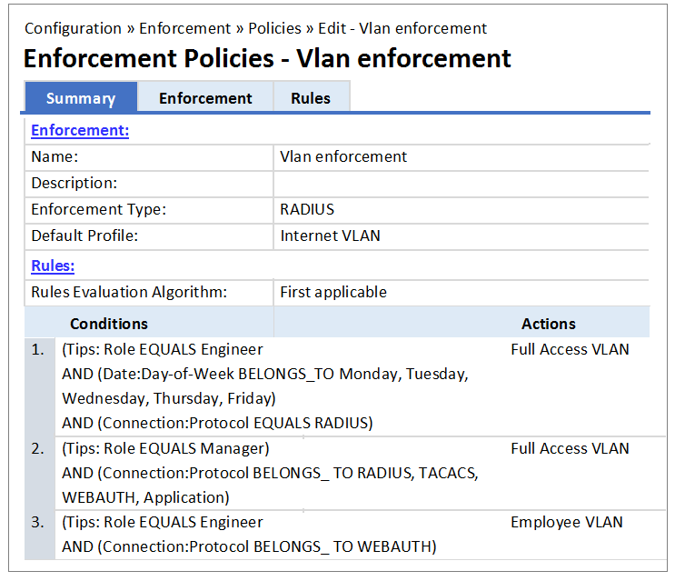The image size is (675, 581).
Task: Click Configuration in the breadcrumb
Action: (73, 28)
